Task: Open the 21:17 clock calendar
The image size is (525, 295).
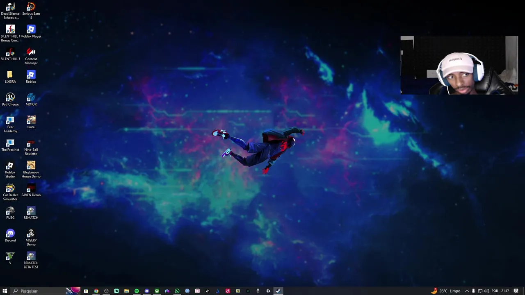Action: (505, 291)
